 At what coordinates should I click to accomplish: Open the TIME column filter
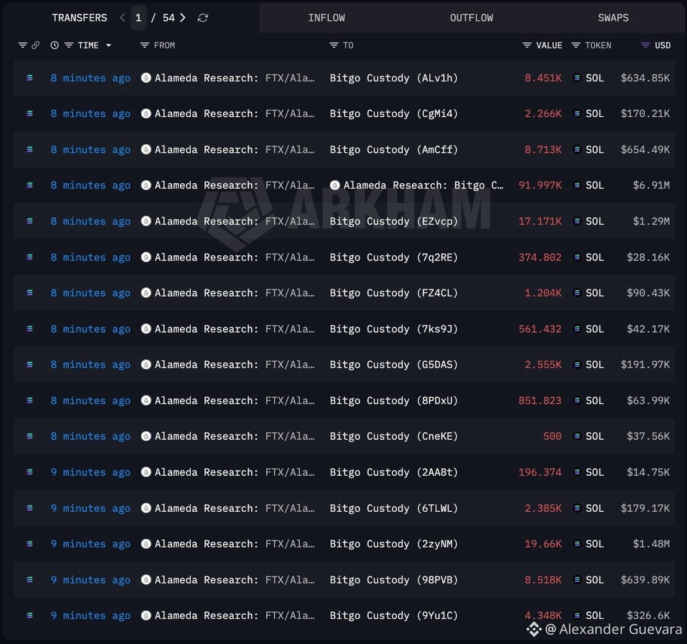click(69, 45)
